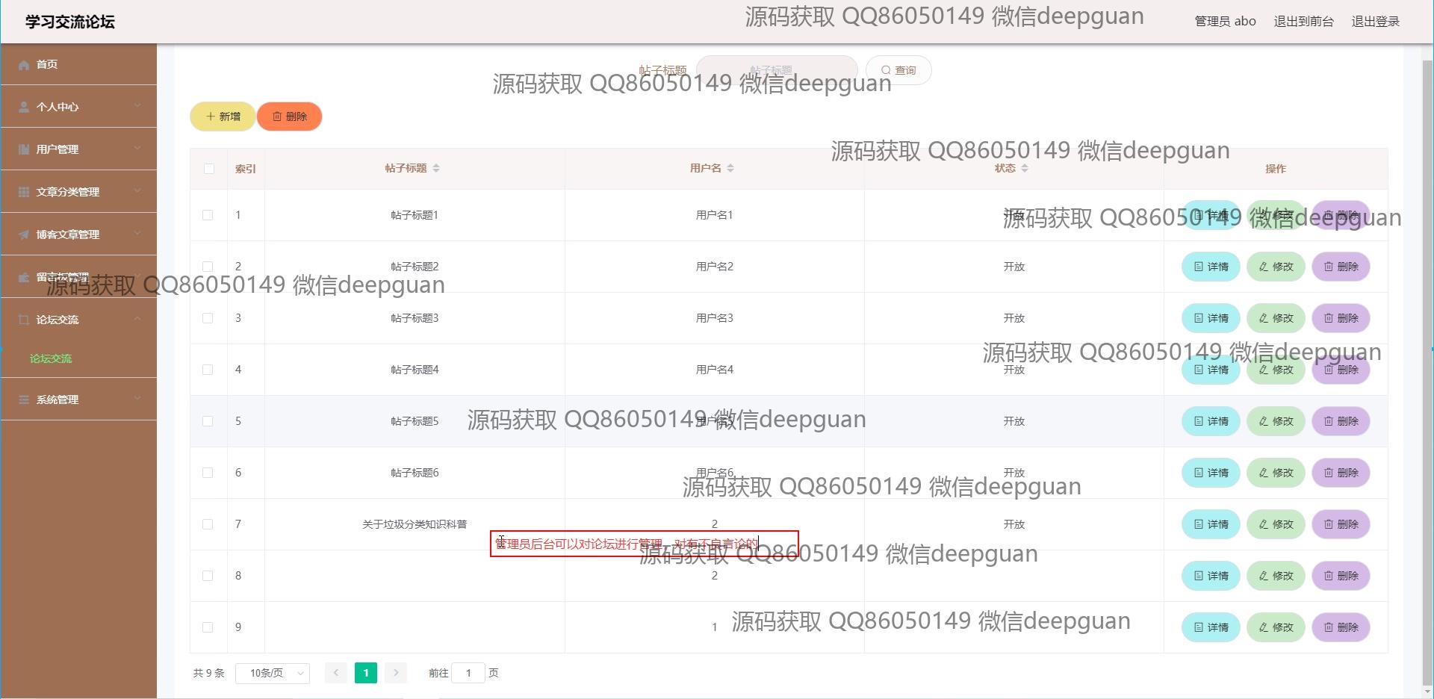Click the 退出到前台 link

coord(1303,22)
